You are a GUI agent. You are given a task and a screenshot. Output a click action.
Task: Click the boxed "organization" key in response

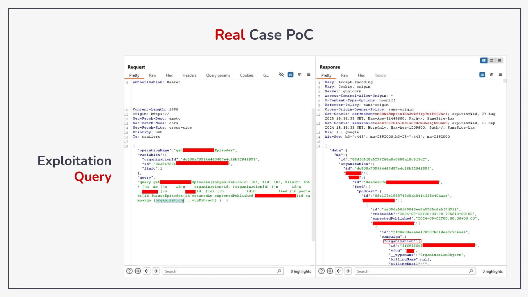(402, 241)
